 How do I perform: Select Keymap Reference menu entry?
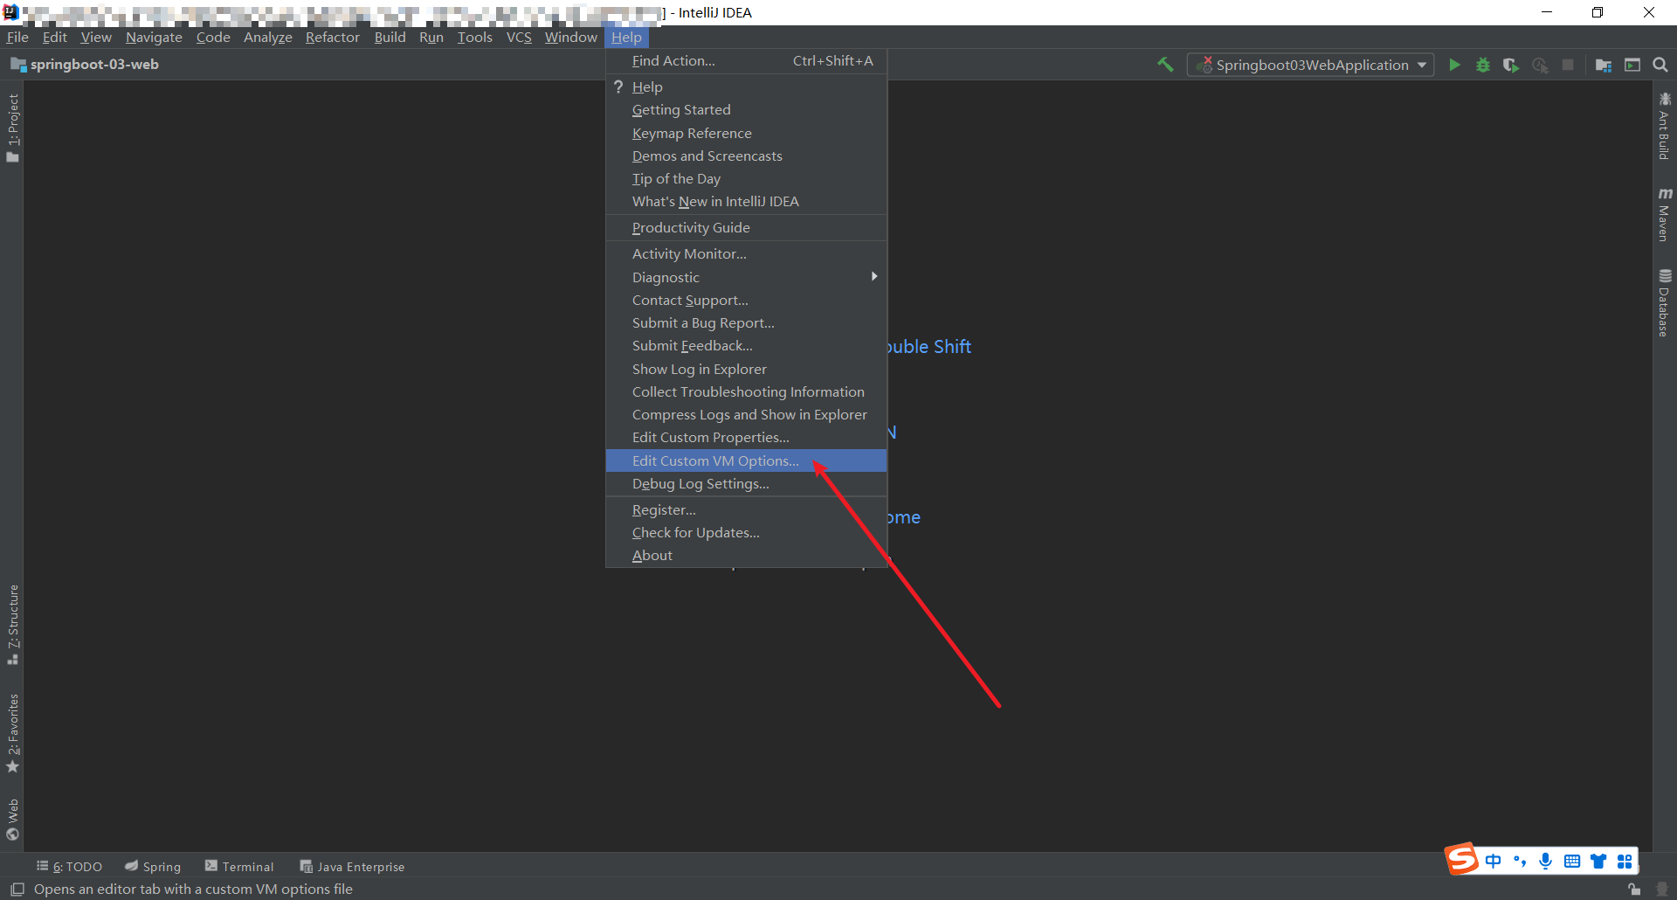746,133
